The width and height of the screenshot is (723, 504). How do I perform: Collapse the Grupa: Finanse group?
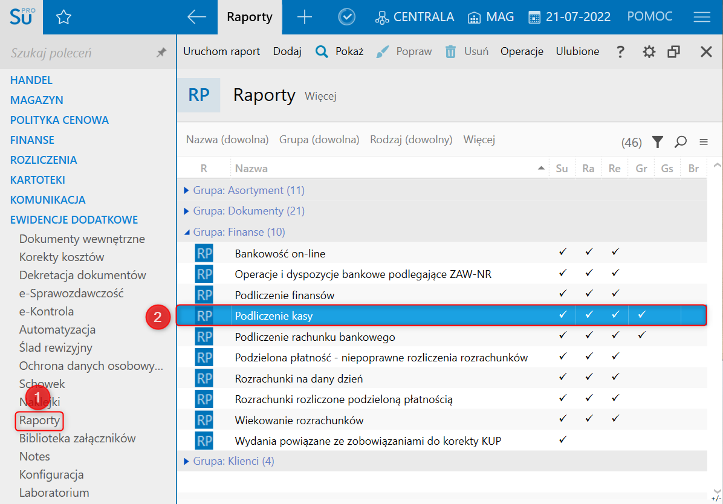[186, 232]
